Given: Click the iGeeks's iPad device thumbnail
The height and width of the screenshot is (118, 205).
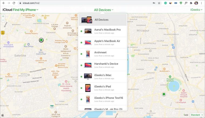Looking at the screenshot, I should click(88, 88).
